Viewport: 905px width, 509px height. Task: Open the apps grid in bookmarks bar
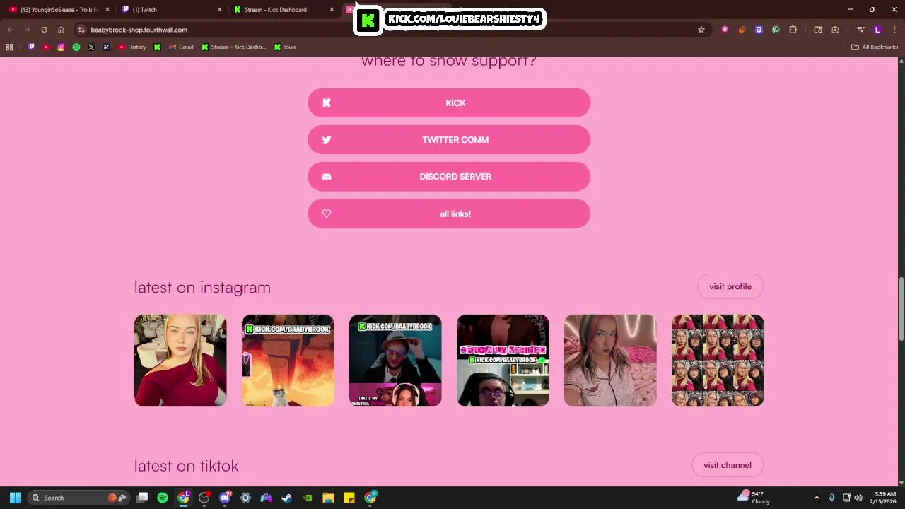(9, 47)
